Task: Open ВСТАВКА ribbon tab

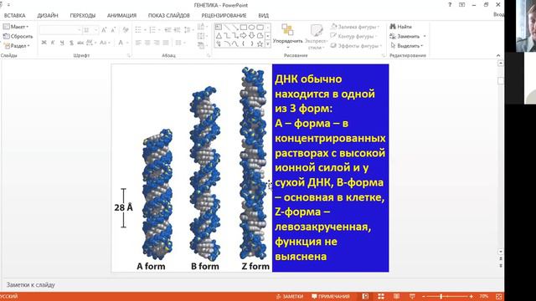Action: pyautogui.click(x=15, y=15)
